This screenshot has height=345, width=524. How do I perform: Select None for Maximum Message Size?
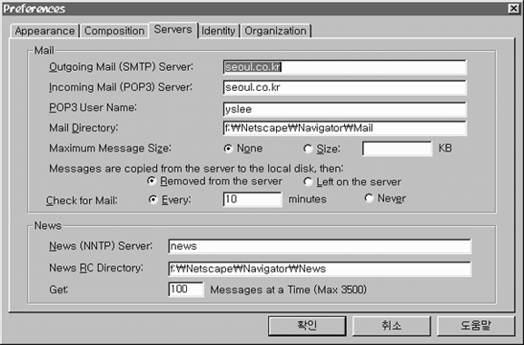(229, 149)
